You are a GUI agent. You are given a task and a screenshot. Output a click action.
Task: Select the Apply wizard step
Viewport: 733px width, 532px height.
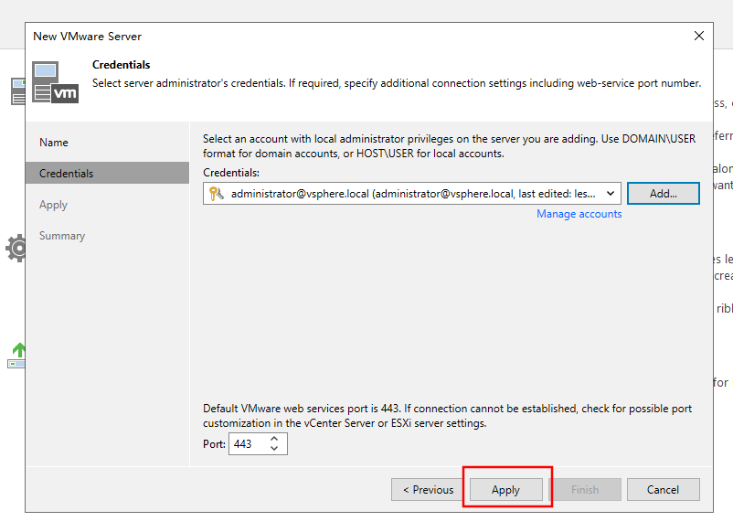pyautogui.click(x=53, y=205)
